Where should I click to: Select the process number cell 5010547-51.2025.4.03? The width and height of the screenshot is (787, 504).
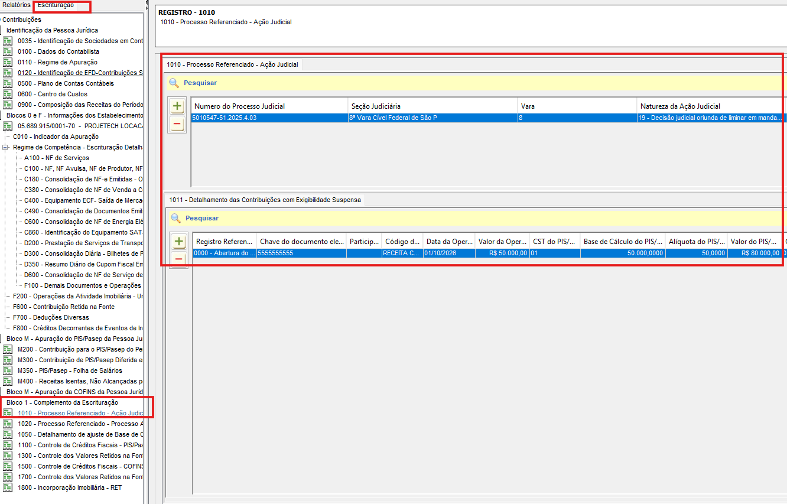(269, 118)
